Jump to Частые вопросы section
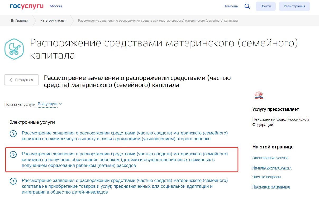This screenshot has width=319, height=198. (266, 177)
